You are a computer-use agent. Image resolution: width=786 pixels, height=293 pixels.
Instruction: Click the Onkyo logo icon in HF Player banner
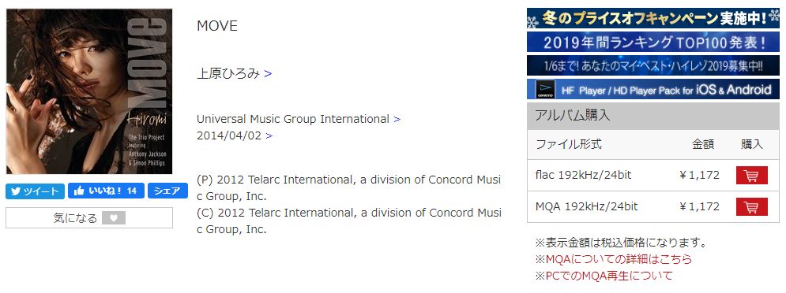pos(545,90)
